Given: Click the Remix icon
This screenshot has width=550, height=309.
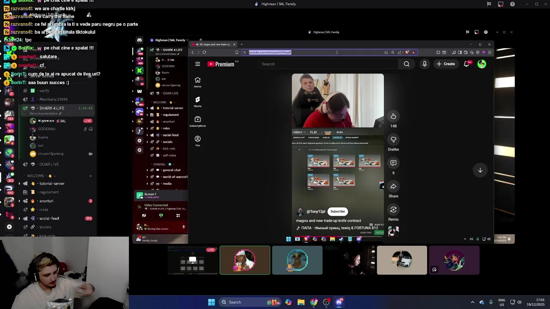Looking at the screenshot, I should point(393,209).
